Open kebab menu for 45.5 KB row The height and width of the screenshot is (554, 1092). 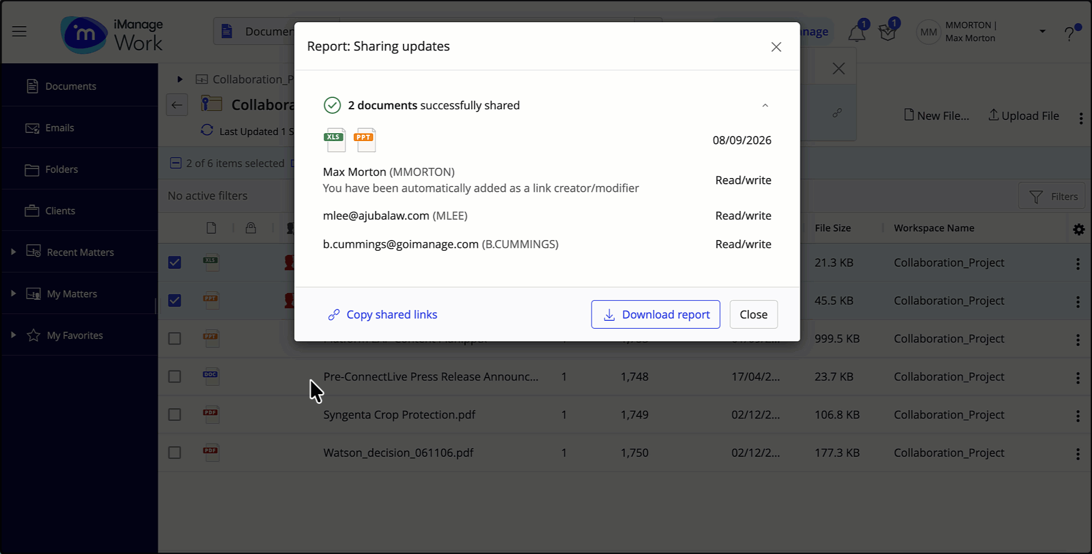click(1078, 302)
